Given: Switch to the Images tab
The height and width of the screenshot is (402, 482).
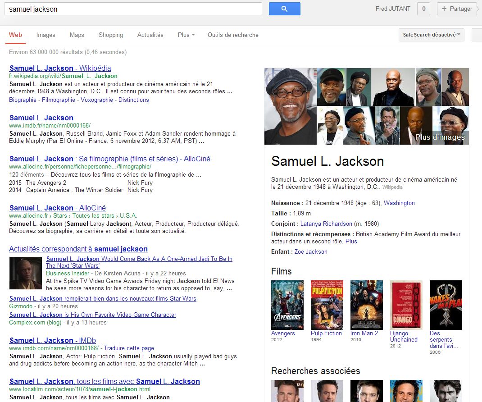Looking at the screenshot, I should tap(46, 35).
